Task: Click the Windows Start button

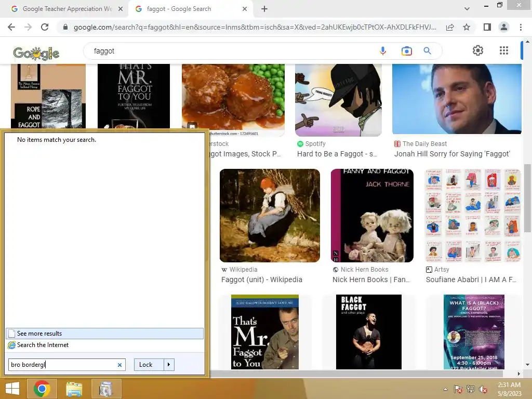Action: (x=12, y=389)
